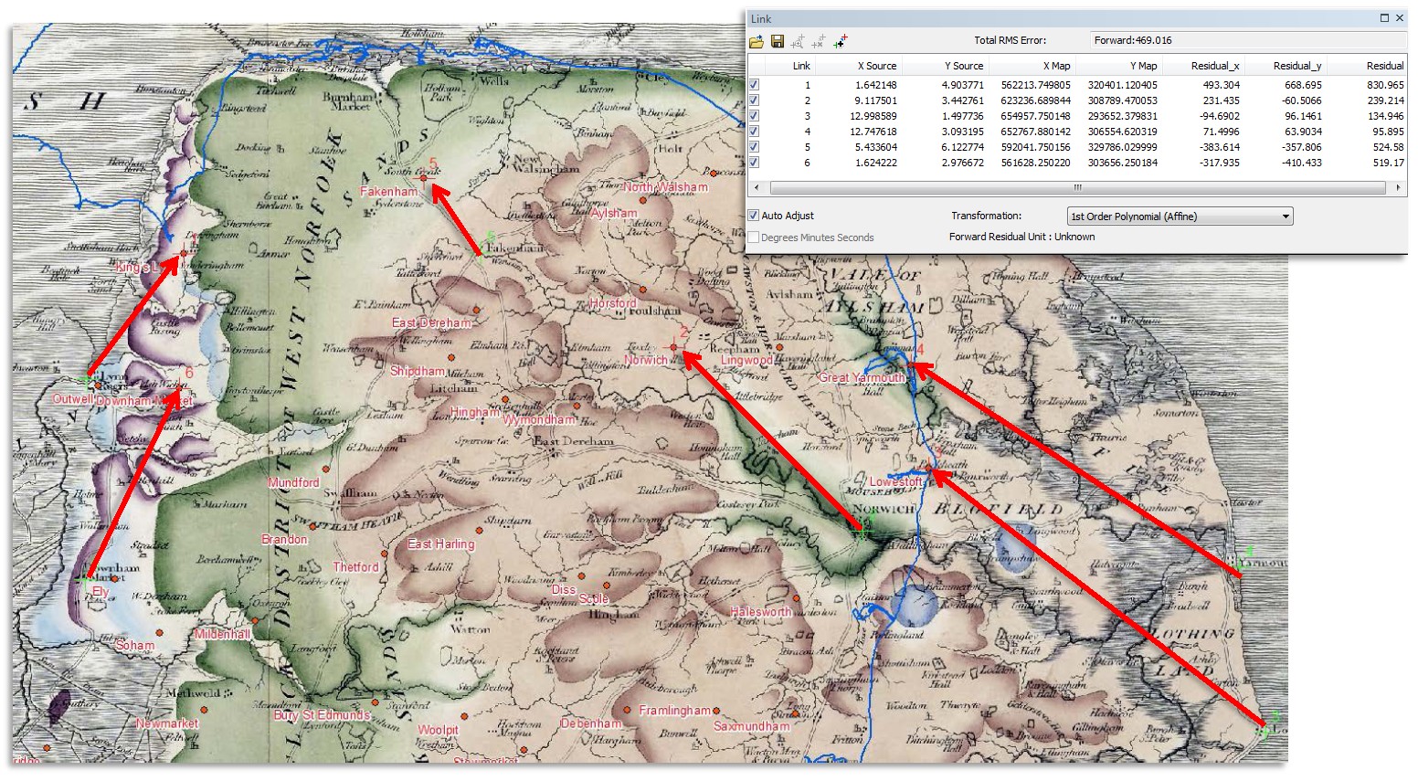Screen dimensions: 1418x781
Task: Uncheck the checkbox for link 4
Action: point(754,132)
